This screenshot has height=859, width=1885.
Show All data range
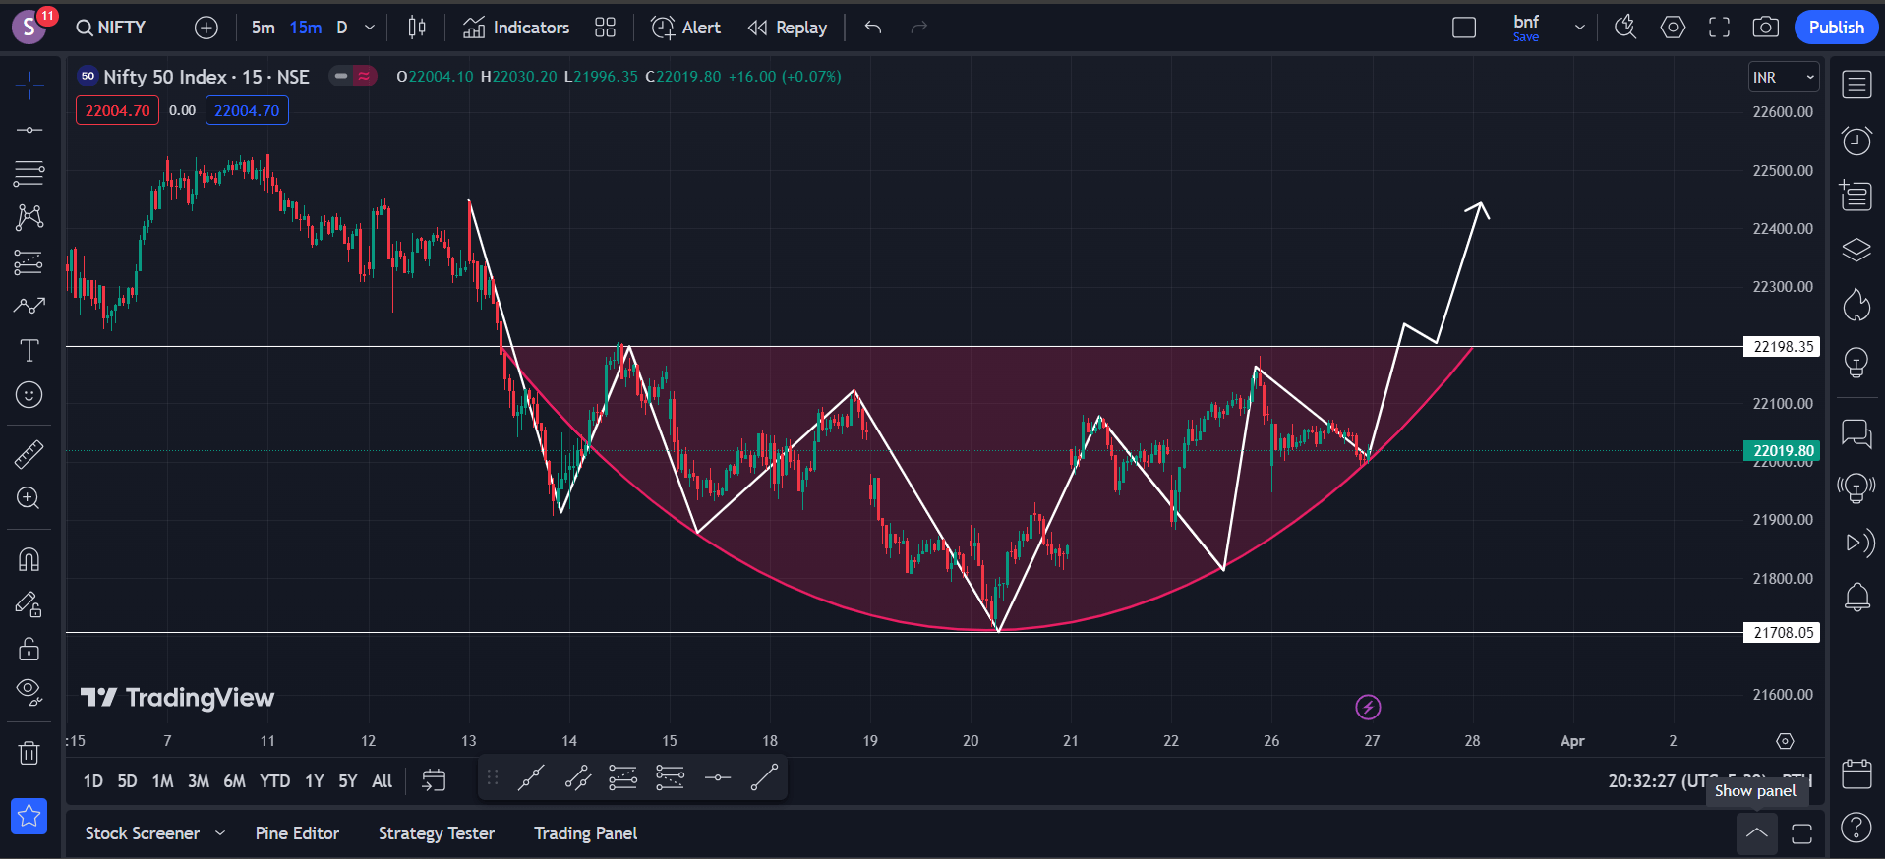(x=383, y=781)
